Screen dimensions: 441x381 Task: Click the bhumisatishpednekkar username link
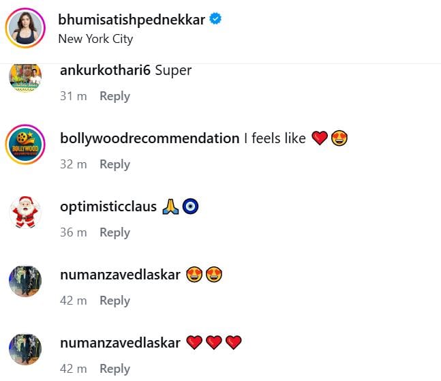(132, 20)
